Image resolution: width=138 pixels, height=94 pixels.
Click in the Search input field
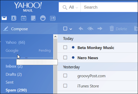click(x=109, y=7)
